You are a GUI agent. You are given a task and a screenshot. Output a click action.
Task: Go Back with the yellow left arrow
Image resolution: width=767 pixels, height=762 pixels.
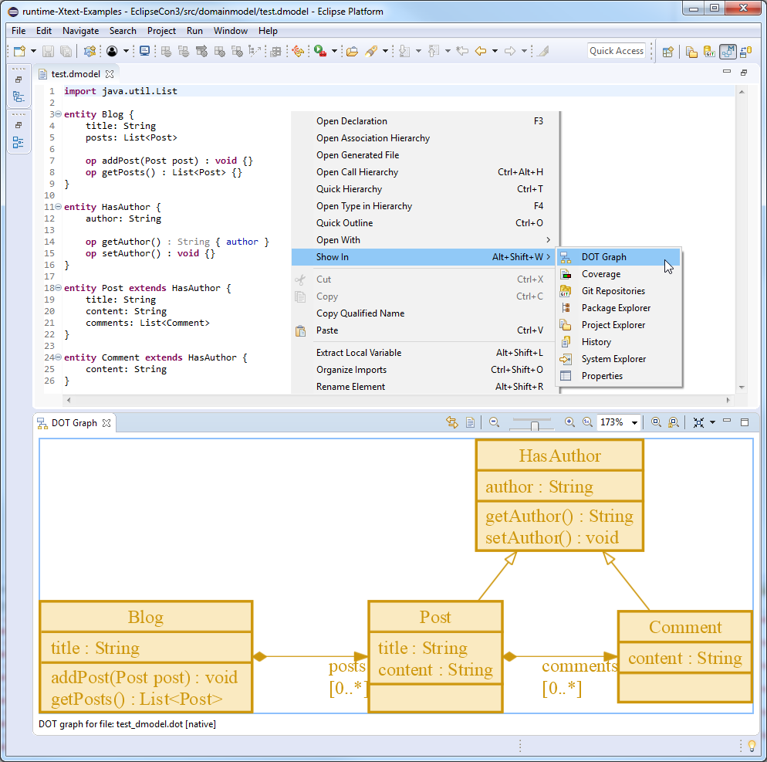click(481, 51)
